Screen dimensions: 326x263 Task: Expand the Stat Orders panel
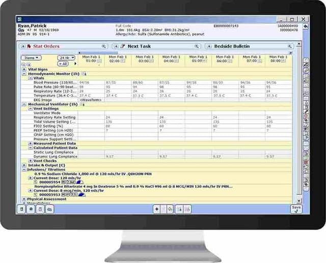23,46
